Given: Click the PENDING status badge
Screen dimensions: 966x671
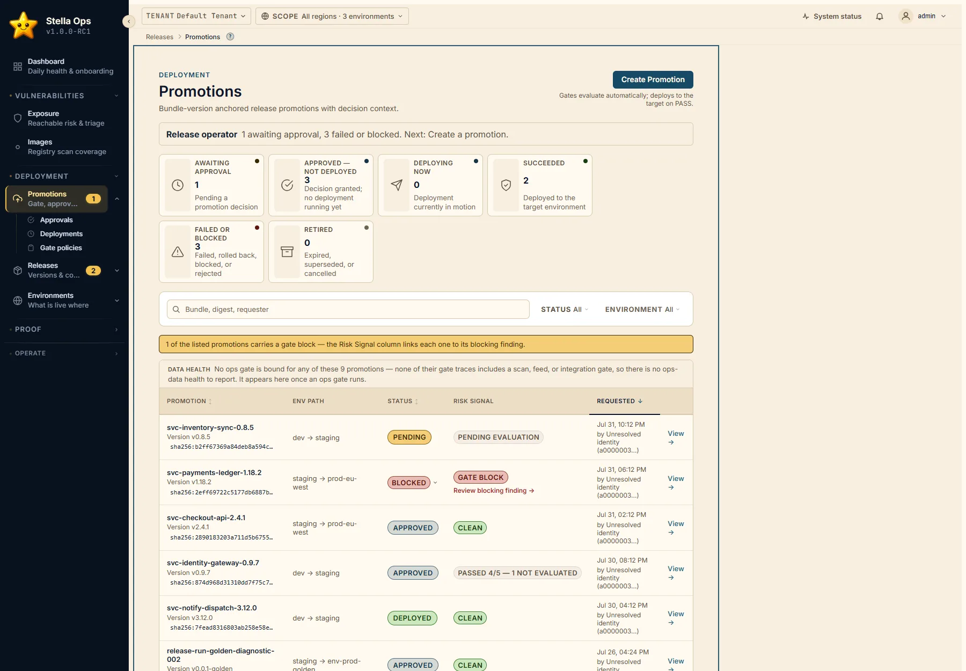Looking at the screenshot, I should pos(409,437).
